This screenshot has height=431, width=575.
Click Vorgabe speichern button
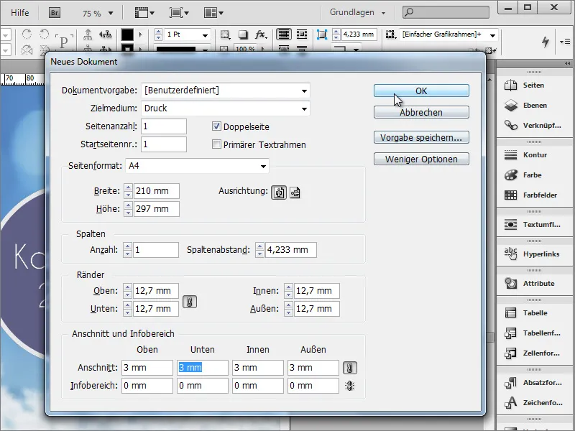421,137
